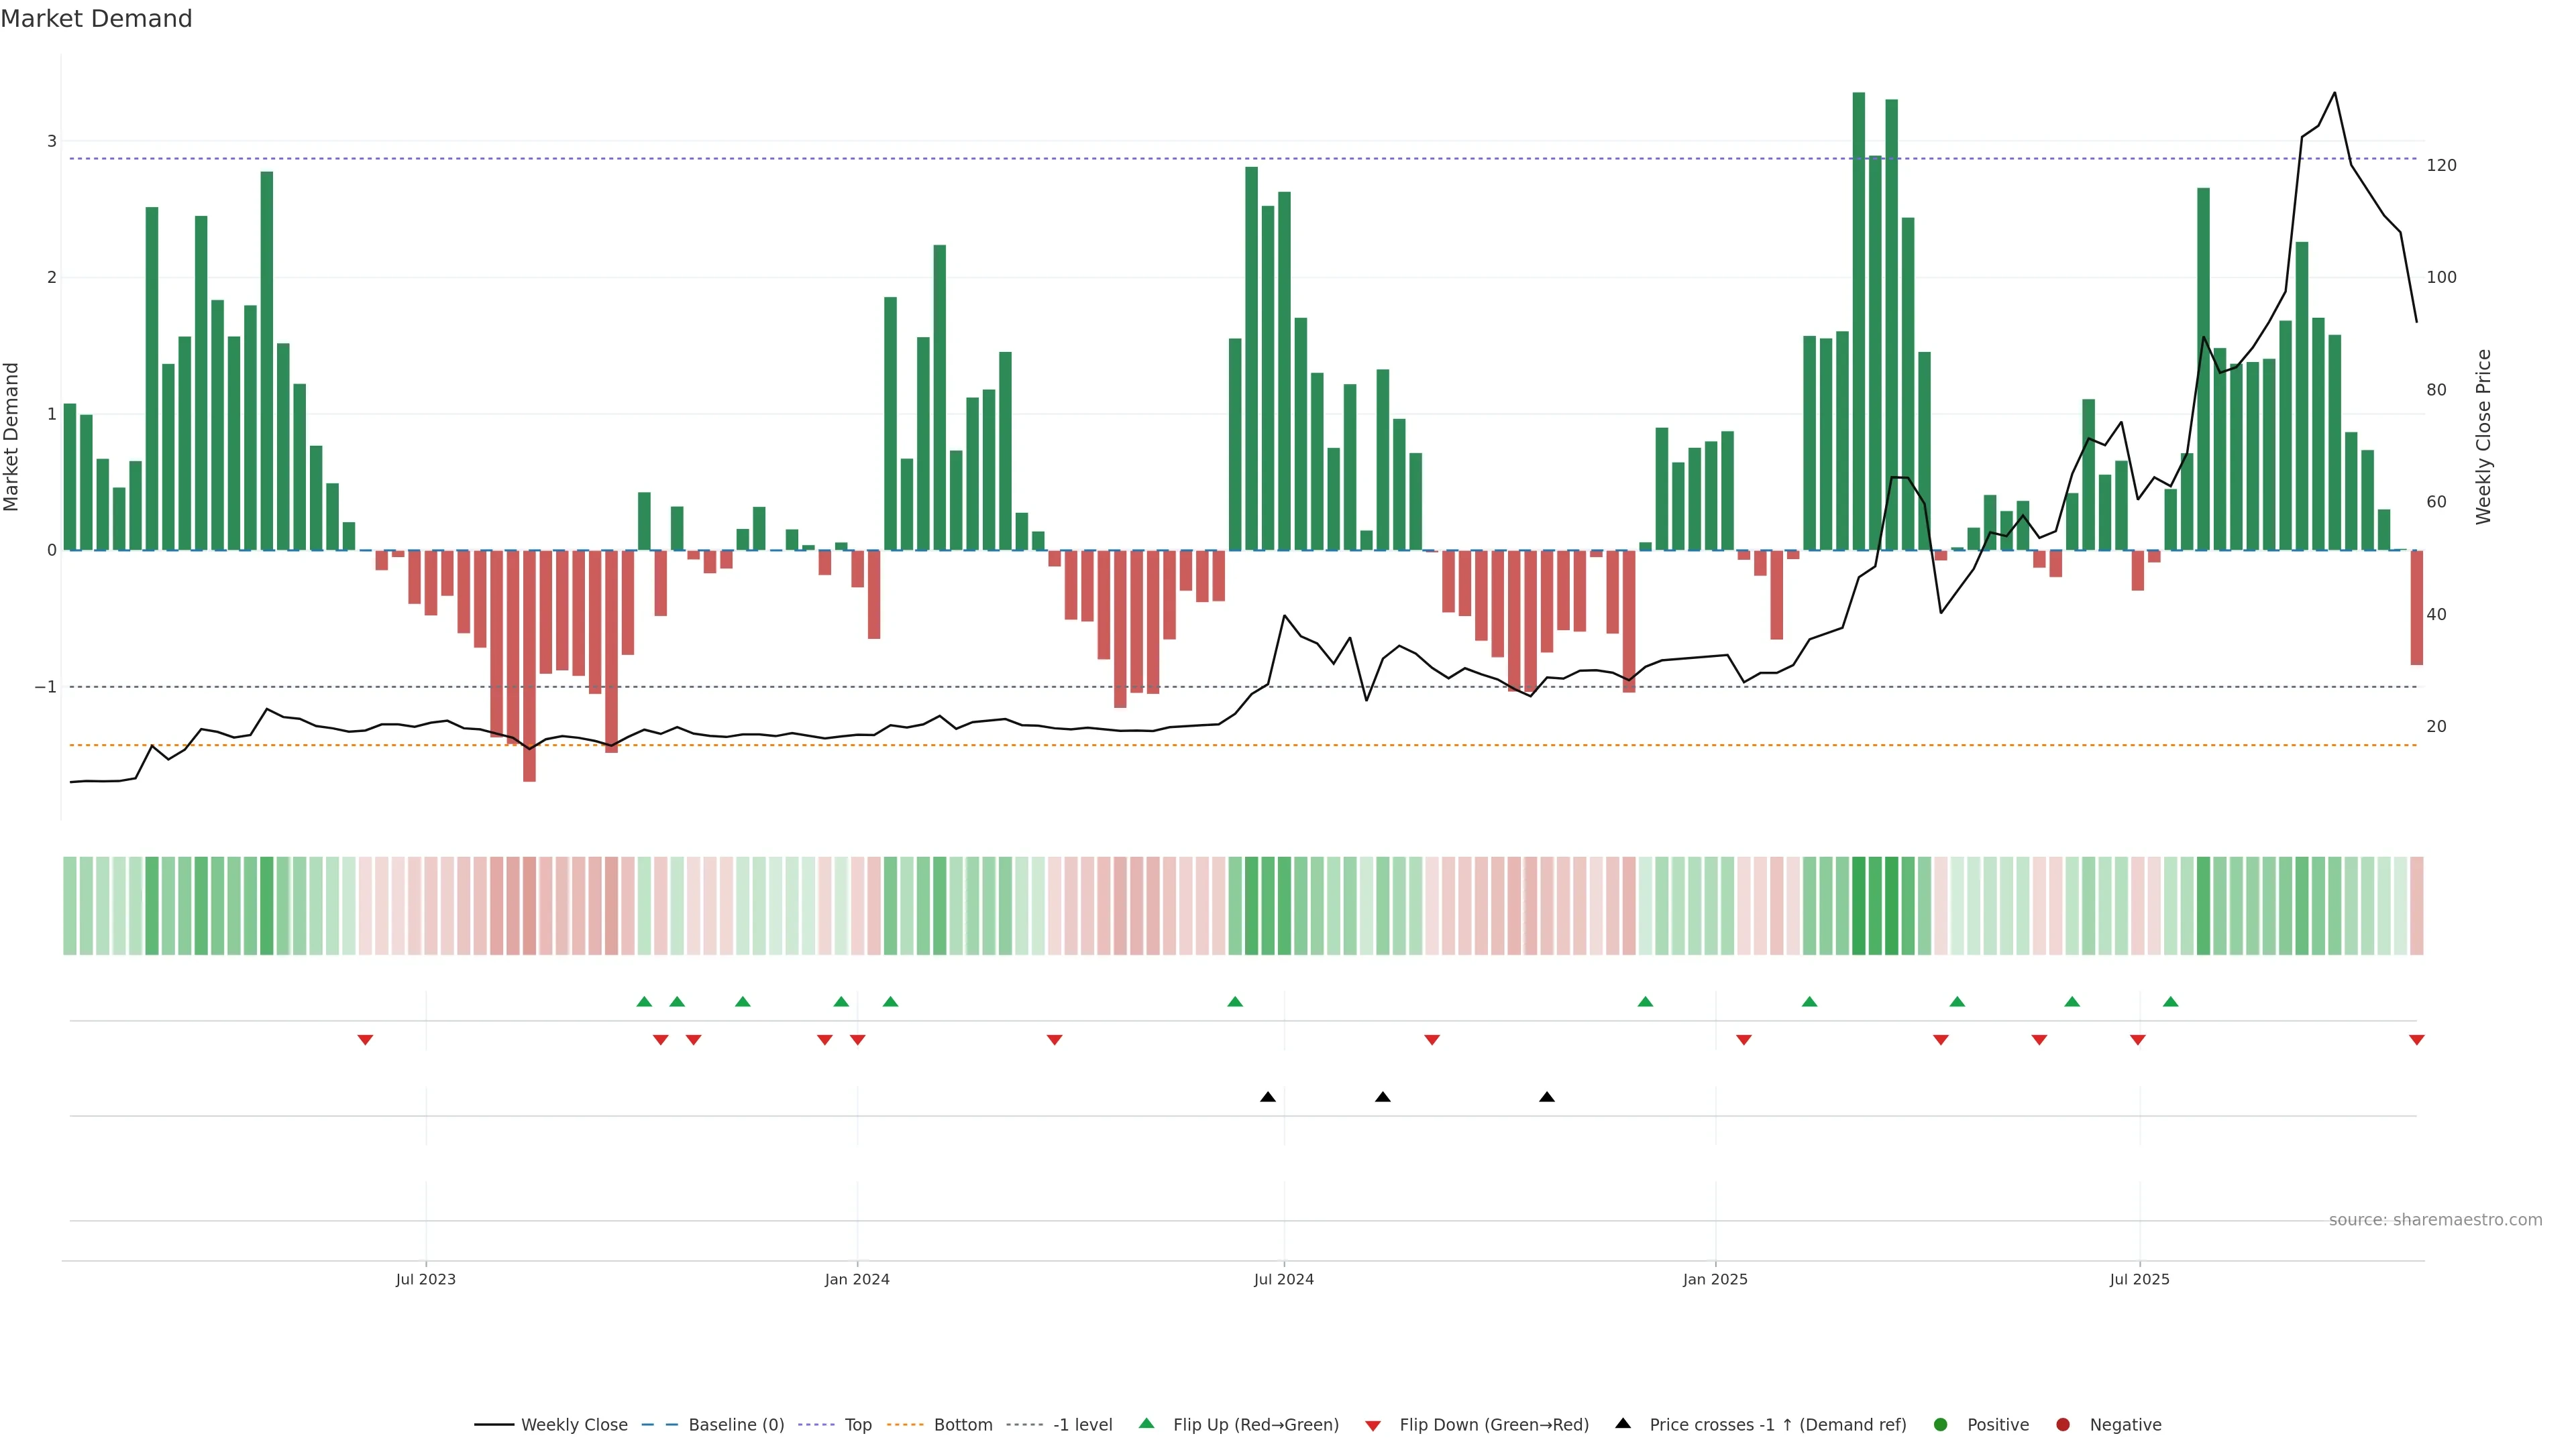The width and height of the screenshot is (2576, 1448).
Task: Click the green Positive legend circle
Action: [1941, 1425]
